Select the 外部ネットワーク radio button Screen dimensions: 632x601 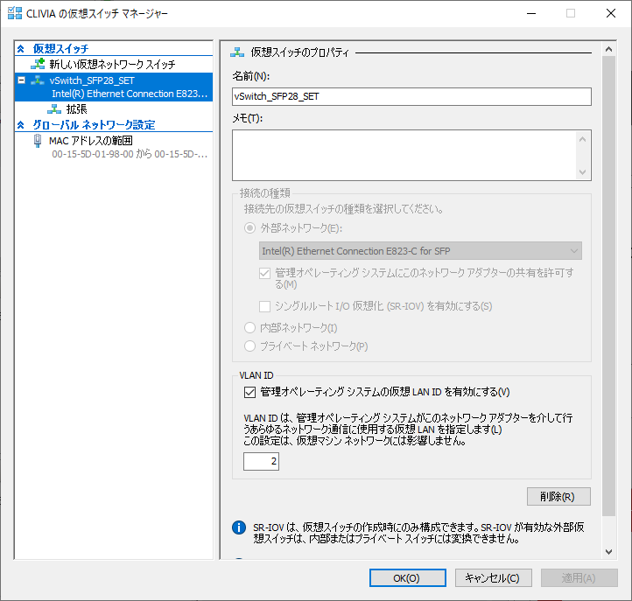coord(249,228)
